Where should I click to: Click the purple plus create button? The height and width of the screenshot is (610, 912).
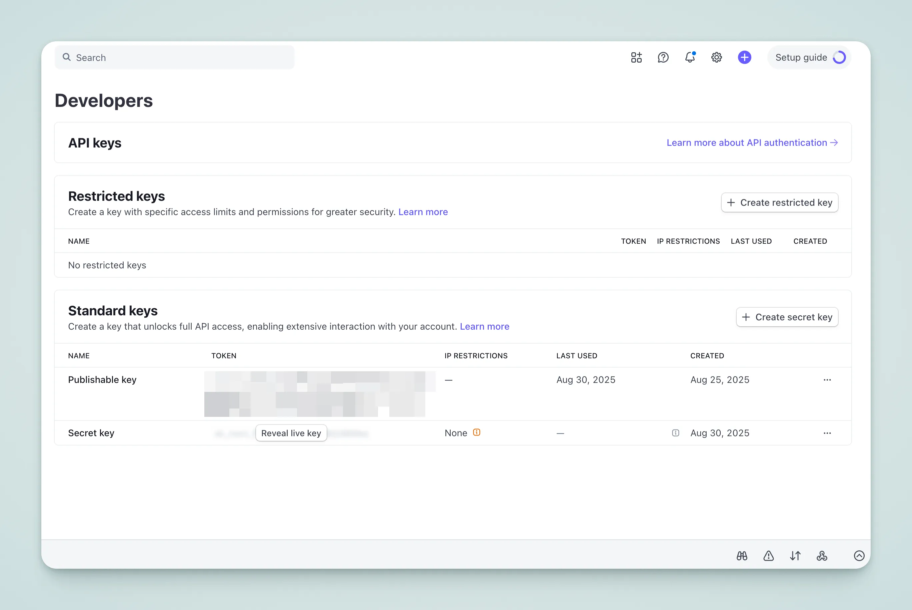pos(744,57)
